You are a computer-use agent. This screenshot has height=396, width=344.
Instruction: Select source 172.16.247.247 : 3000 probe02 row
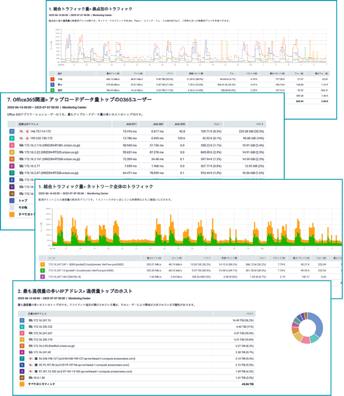tap(191, 264)
